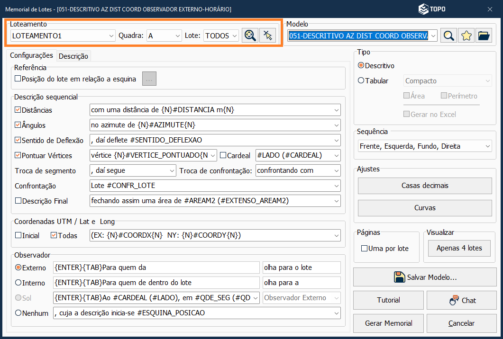
Task: Click the search model magnifier icon
Action: tap(448, 36)
